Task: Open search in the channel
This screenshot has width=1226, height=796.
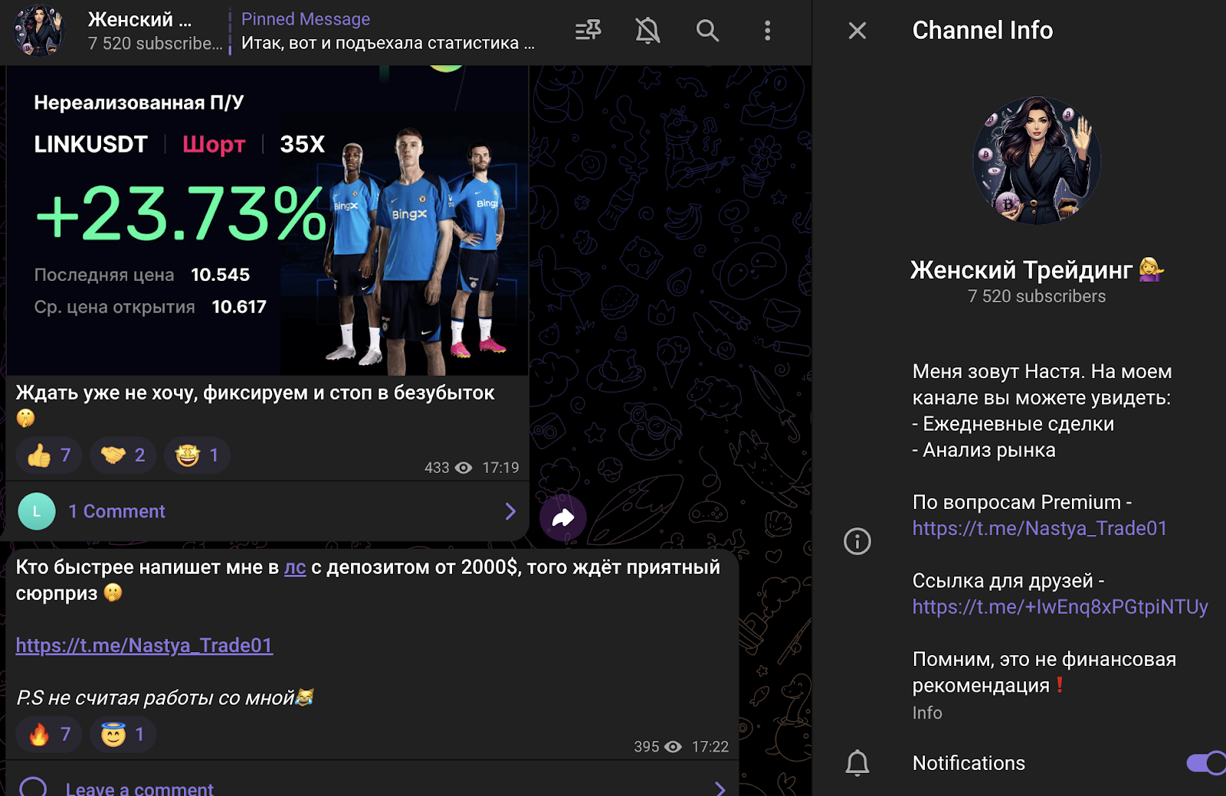Action: pos(707,31)
